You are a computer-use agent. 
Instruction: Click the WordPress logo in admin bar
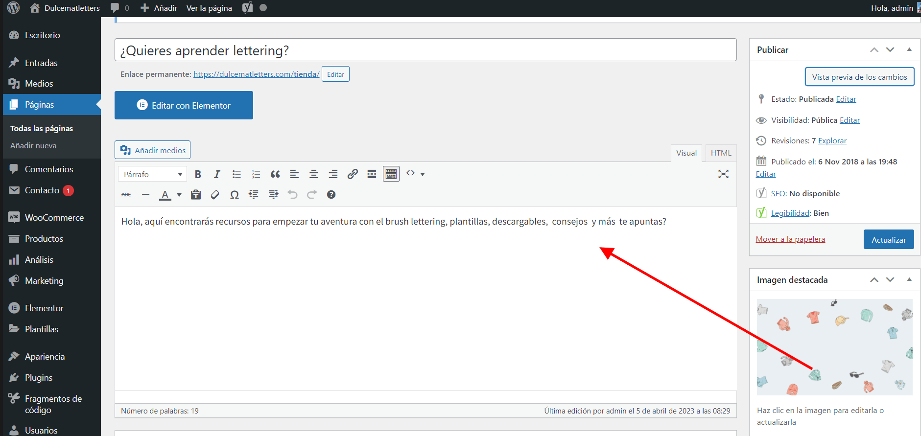14,8
